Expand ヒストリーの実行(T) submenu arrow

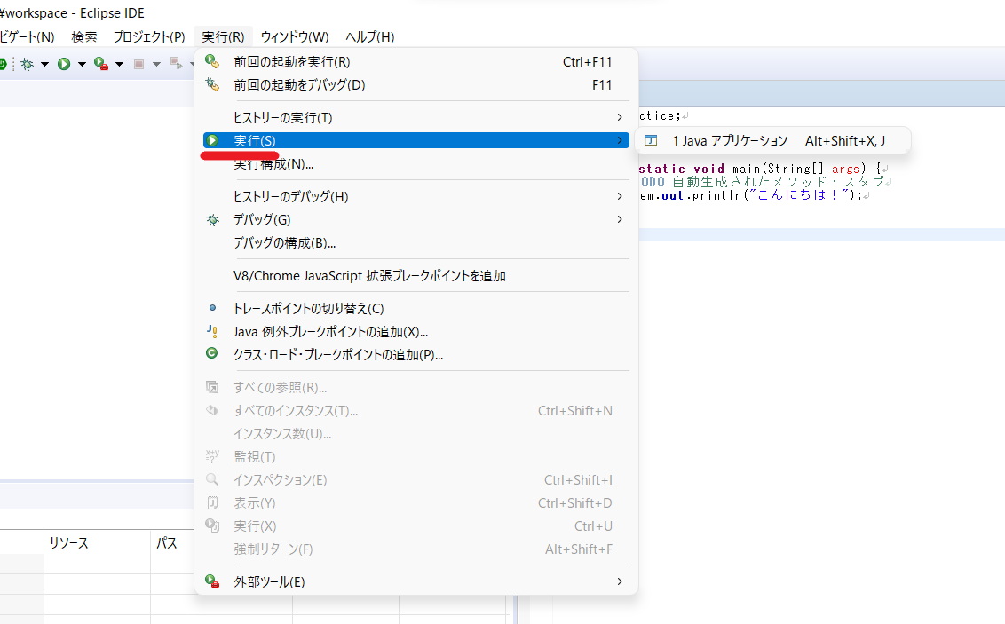[619, 117]
